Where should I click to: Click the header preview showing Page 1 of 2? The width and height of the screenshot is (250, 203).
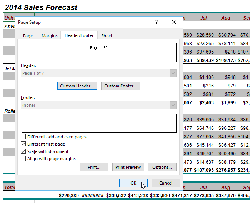(x=99, y=52)
